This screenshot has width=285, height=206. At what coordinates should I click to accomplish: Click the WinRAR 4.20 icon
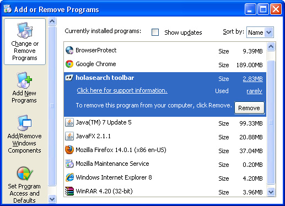click(x=69, y=191)
